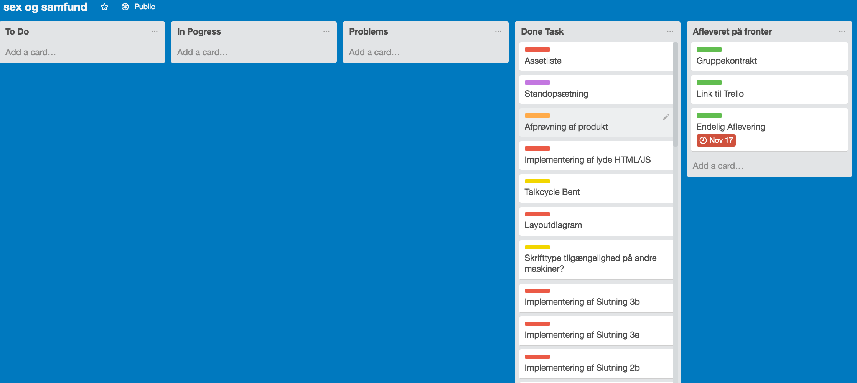Screen dimensions: 857x383
Task: Open the Done Task list menu
Action: point(670,31)
